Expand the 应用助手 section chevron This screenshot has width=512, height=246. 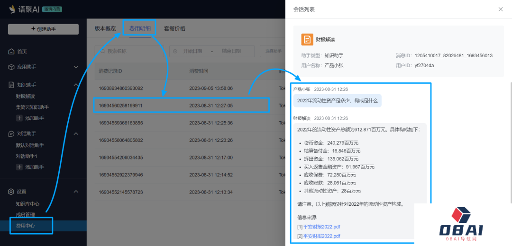[x=76, y=67]
